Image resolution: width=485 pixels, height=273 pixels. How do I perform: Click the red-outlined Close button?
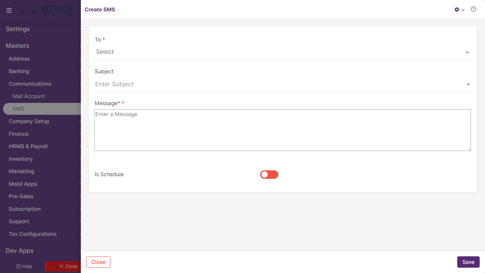pos(98,262)
